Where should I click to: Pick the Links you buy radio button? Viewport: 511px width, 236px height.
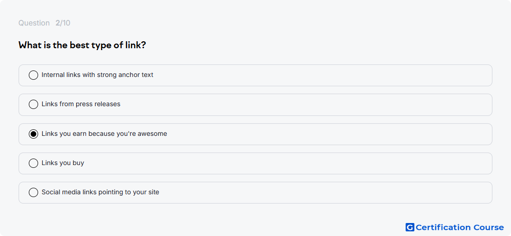click(33, 163)
